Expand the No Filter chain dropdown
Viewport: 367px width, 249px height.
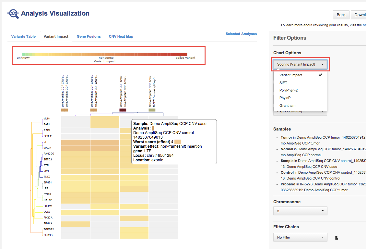[300, 237]
